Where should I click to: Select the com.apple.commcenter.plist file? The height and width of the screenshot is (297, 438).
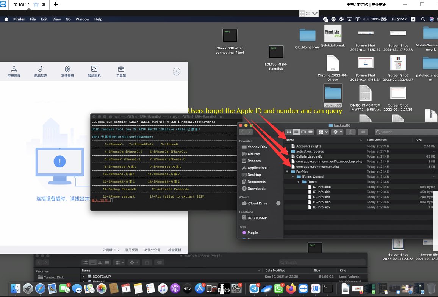318,167
